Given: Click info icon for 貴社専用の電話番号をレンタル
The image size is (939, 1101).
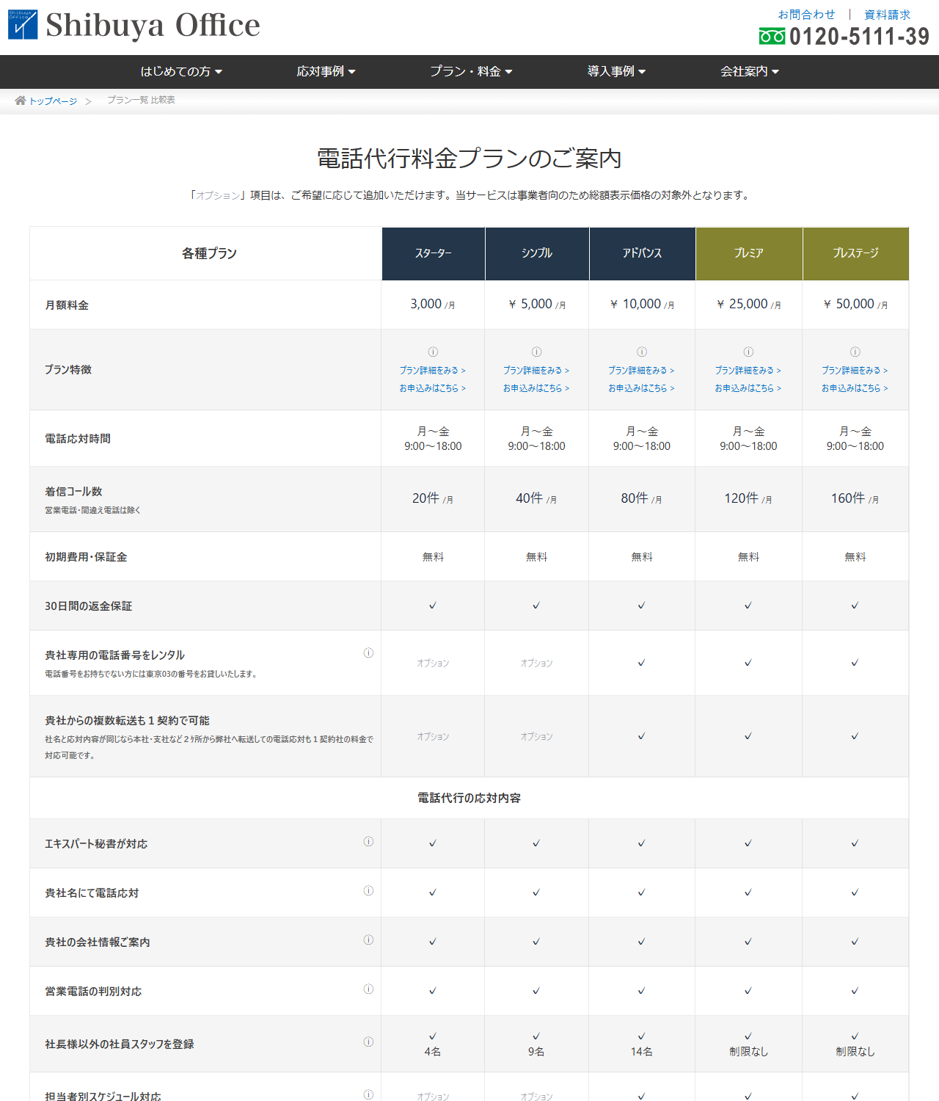Looking at the screenshot, I should click(368, 653).
